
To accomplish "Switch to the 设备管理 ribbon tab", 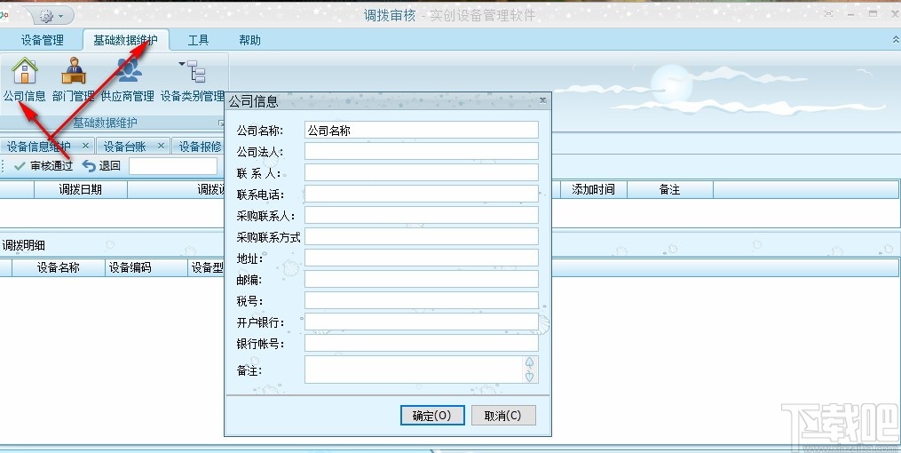I will point(42,40).
